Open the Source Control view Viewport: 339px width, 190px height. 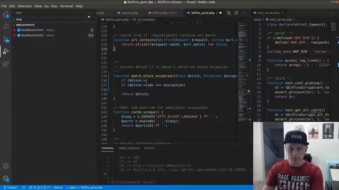click(6, 39)
